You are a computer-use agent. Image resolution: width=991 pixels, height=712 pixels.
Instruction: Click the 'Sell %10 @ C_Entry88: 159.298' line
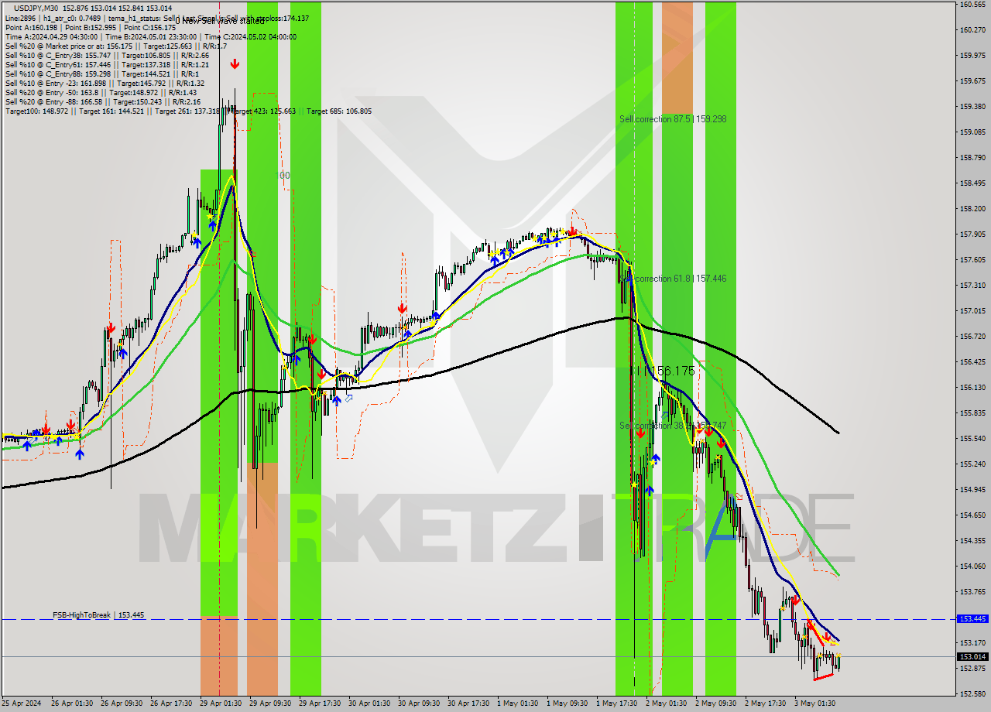click(104, 74)
